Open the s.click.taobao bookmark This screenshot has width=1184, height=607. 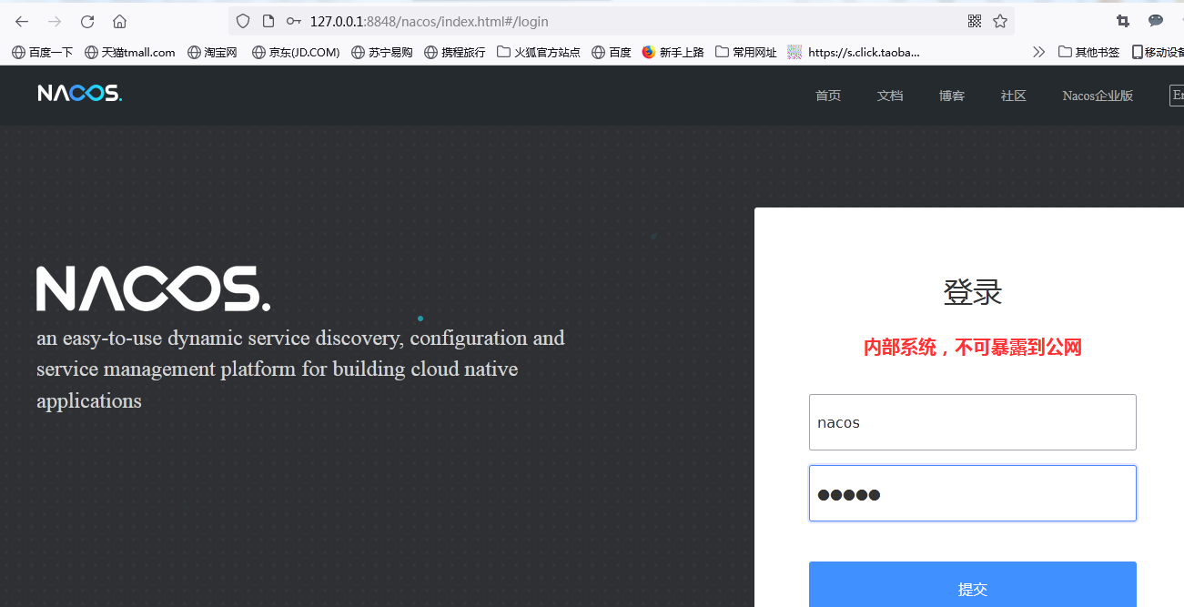coord(854,52)
